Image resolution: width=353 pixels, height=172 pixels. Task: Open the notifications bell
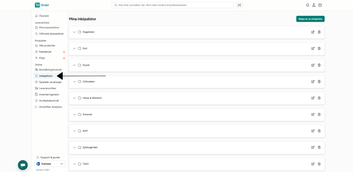tap(308, 5)
